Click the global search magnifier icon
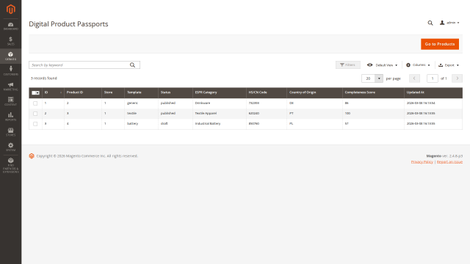This screenshot has height=264, width=470. (x=430, y=23)
